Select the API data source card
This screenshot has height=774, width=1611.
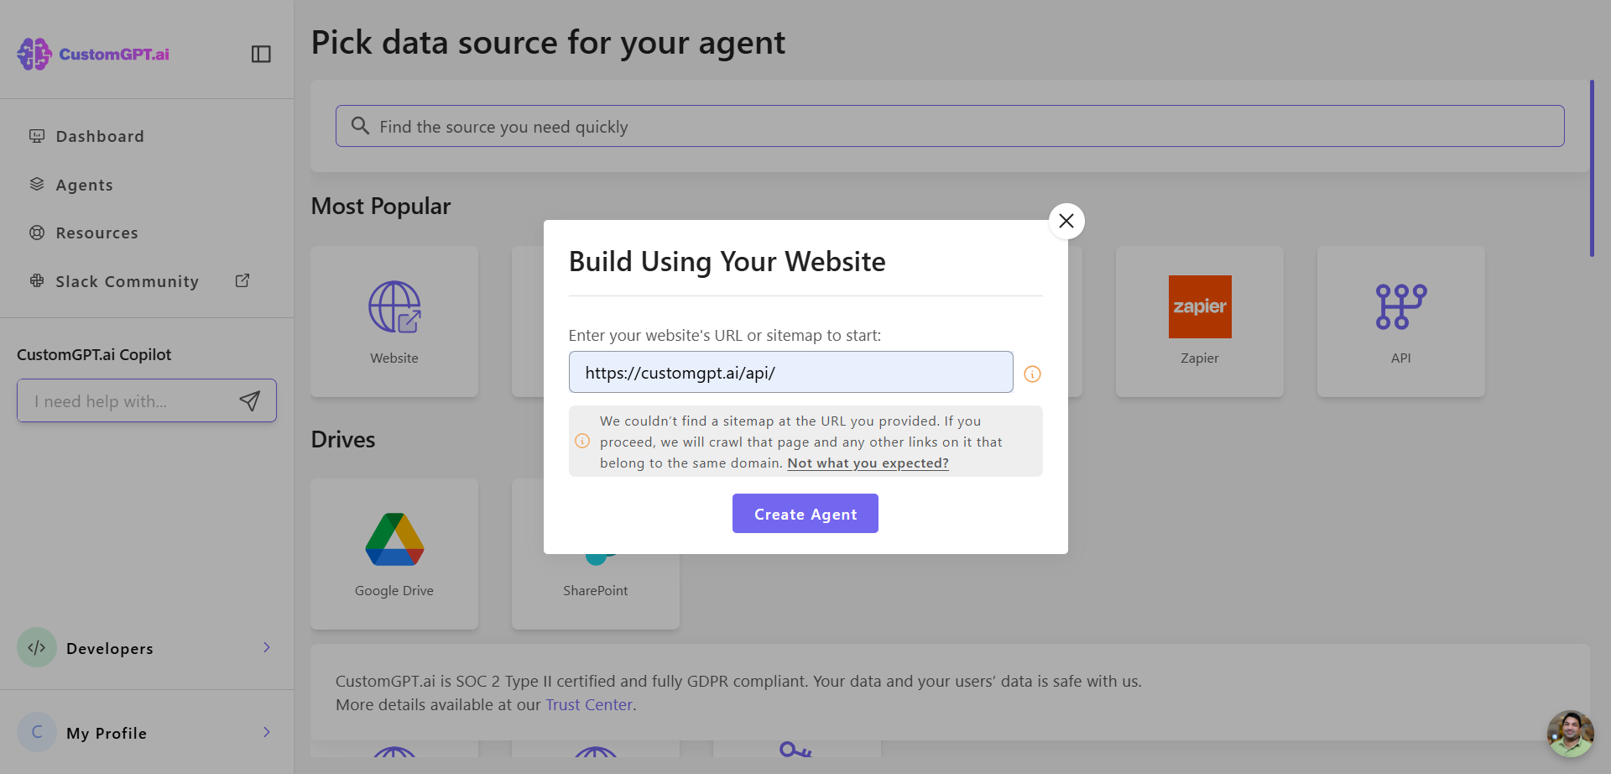click(x=1401, y=322)
